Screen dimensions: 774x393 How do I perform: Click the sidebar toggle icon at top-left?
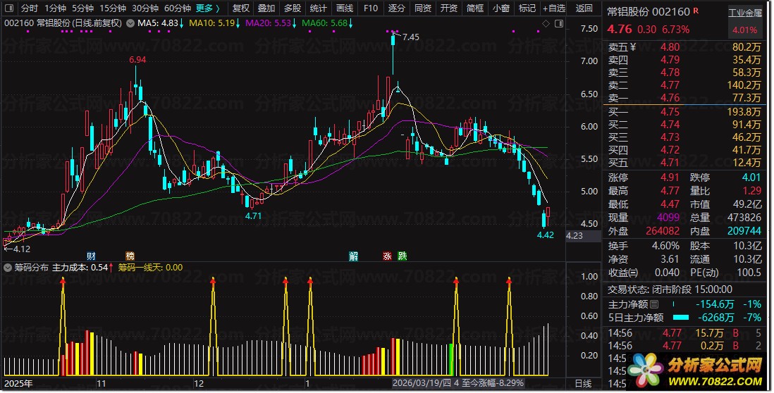point(8,8)
